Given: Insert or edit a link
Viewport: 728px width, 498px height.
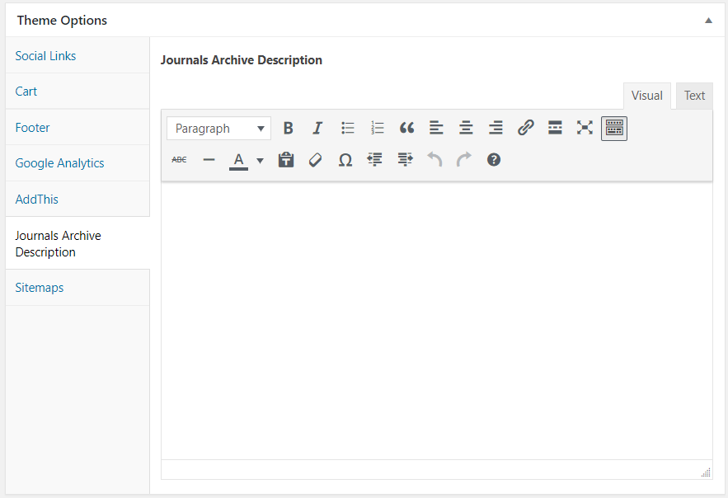Looking at the screenshot, I should pyautogui.click(x=525, y=128).
